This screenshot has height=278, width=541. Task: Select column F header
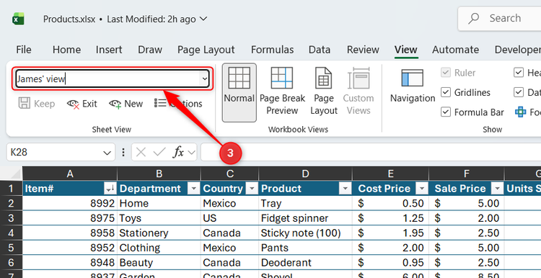467,174
